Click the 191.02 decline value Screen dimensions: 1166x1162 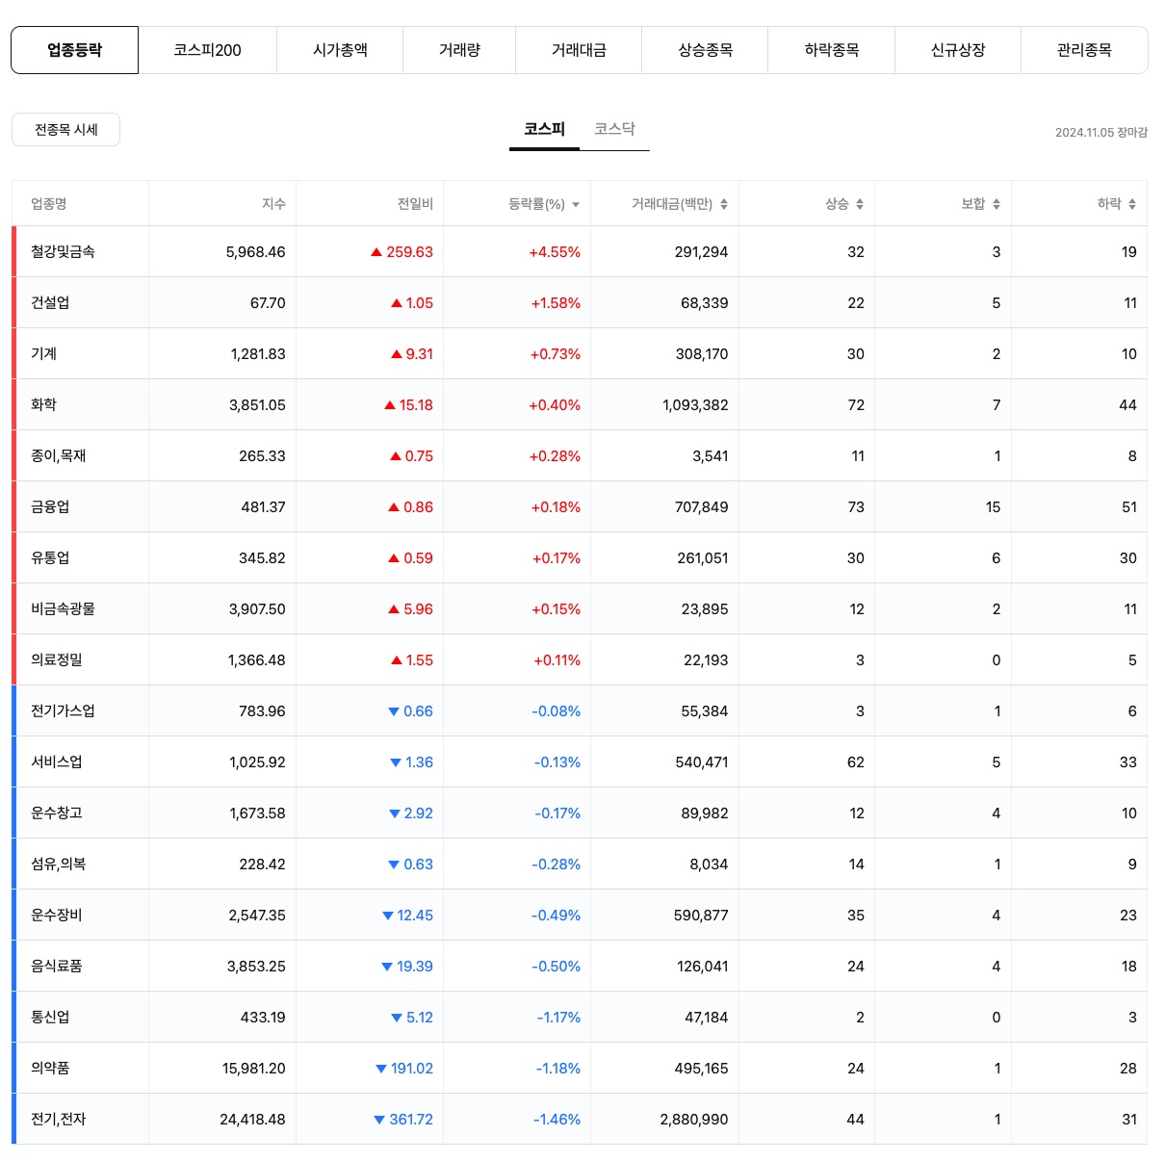[x=411, y=1069]
